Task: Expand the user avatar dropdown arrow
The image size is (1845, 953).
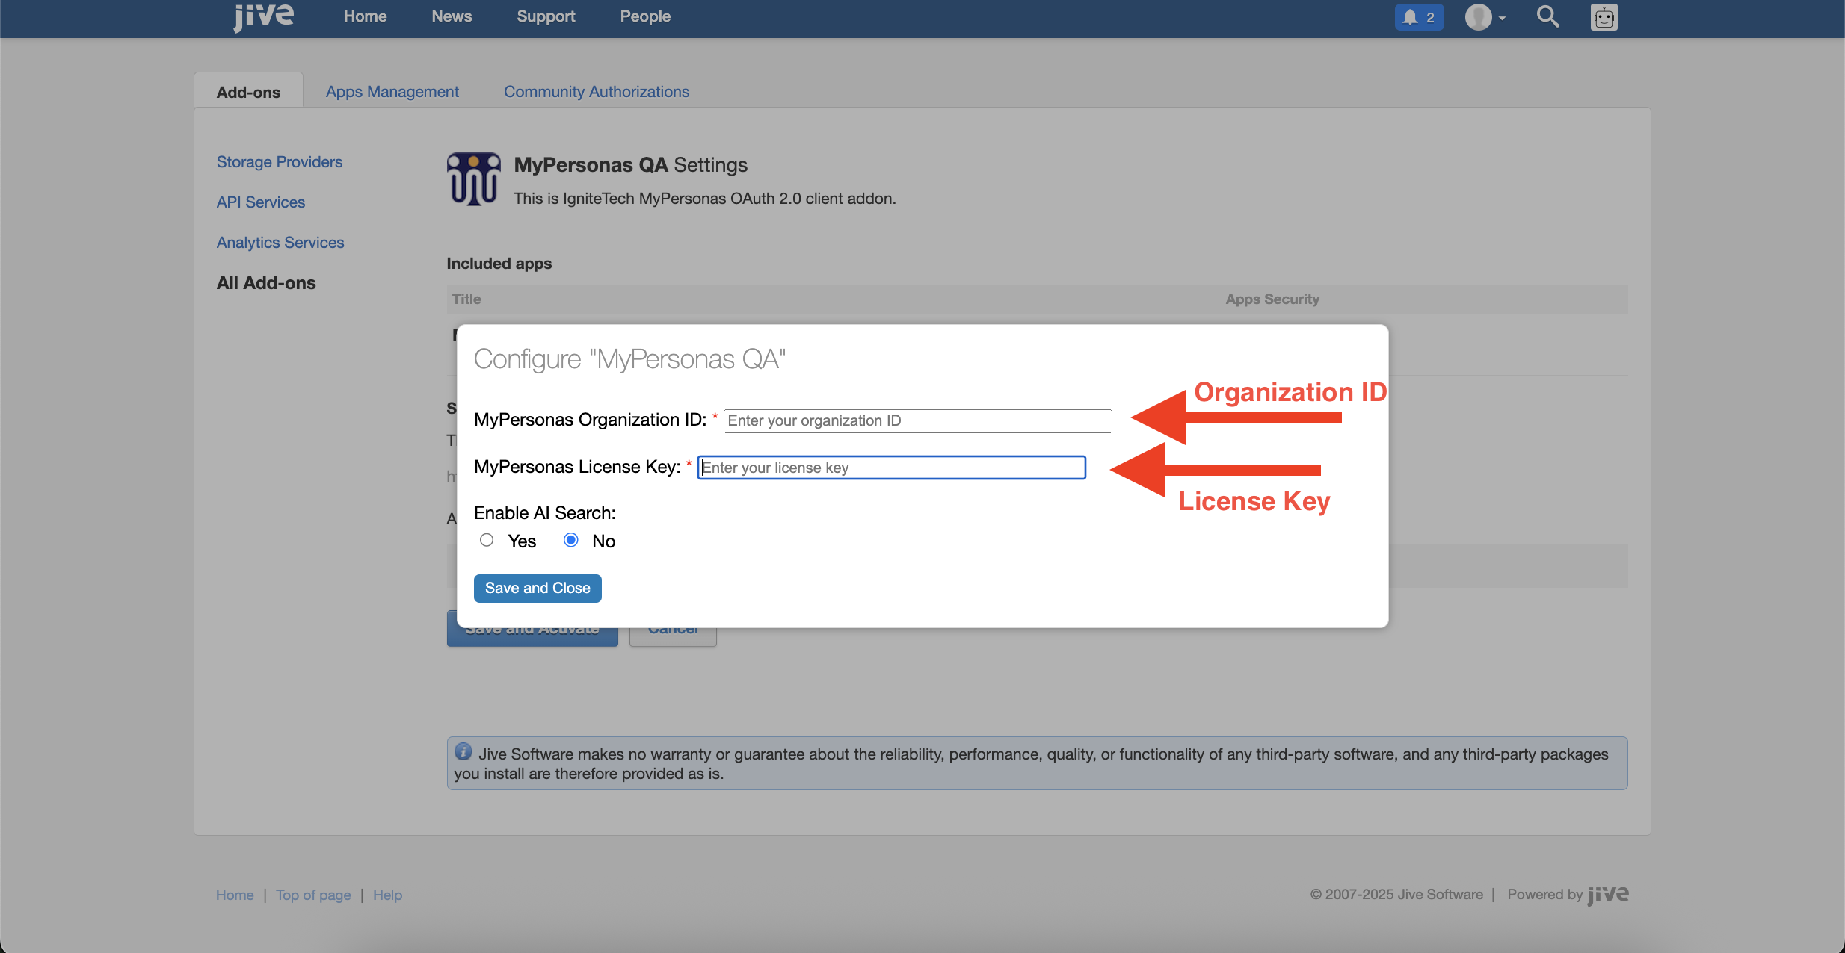Action: 1502,19
